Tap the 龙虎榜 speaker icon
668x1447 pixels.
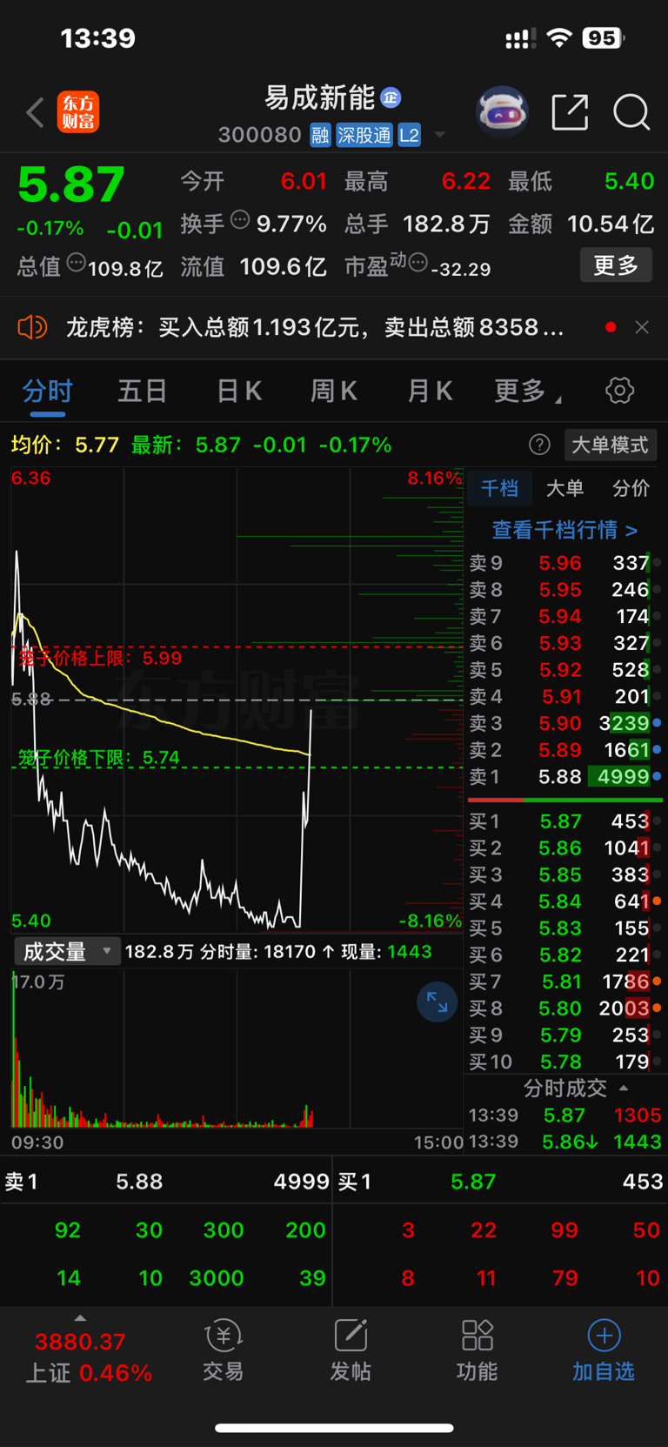tap(32, 327)
